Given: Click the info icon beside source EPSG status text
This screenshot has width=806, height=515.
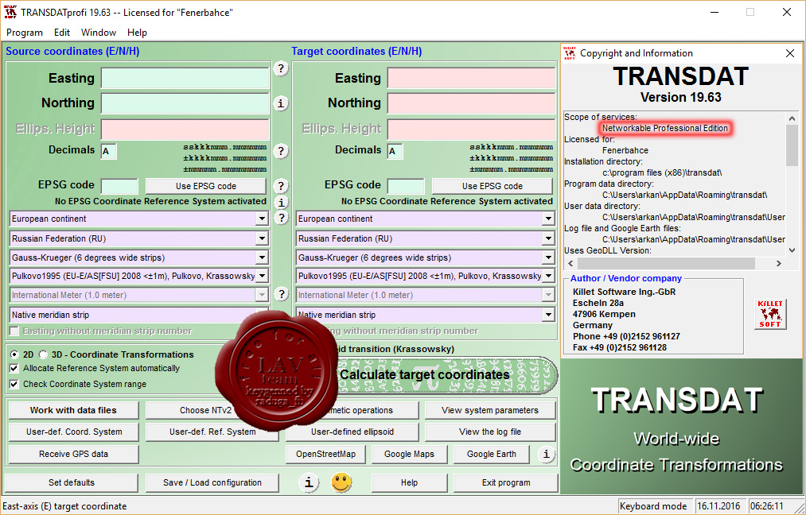Looking at the screenshot, I should click(281, 203).
